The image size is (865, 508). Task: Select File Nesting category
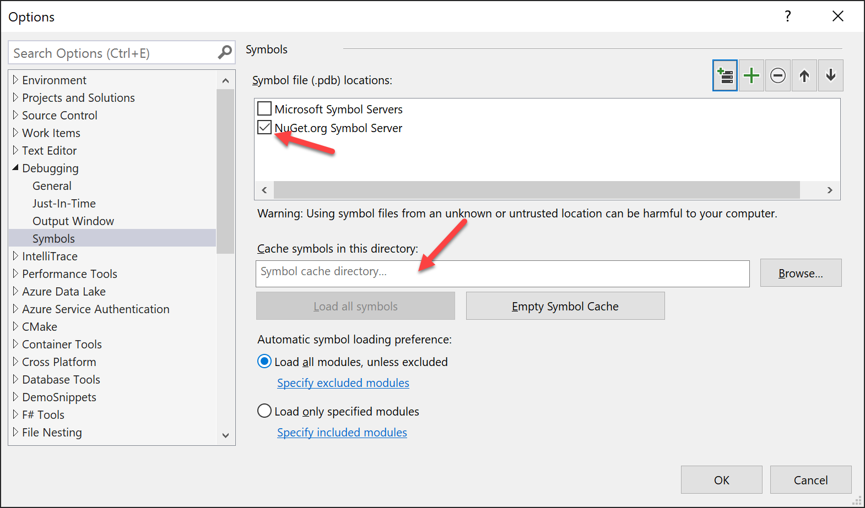52,433
